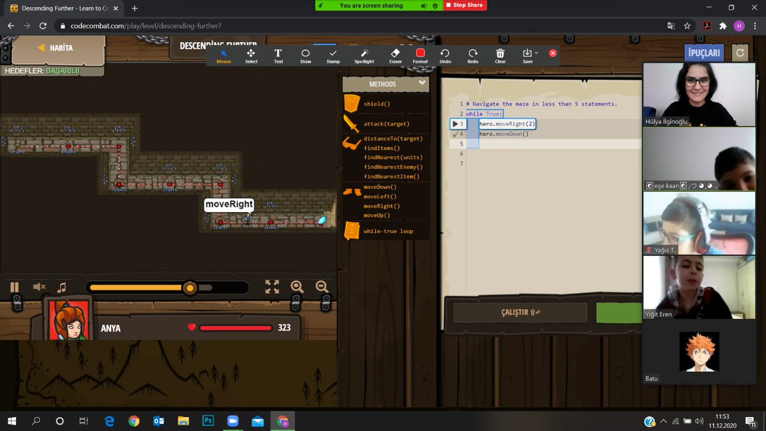The image size is (766, 431).
Task: Click Hülya İlginoğlu video thumbnail
Action: tap(699, 94)
